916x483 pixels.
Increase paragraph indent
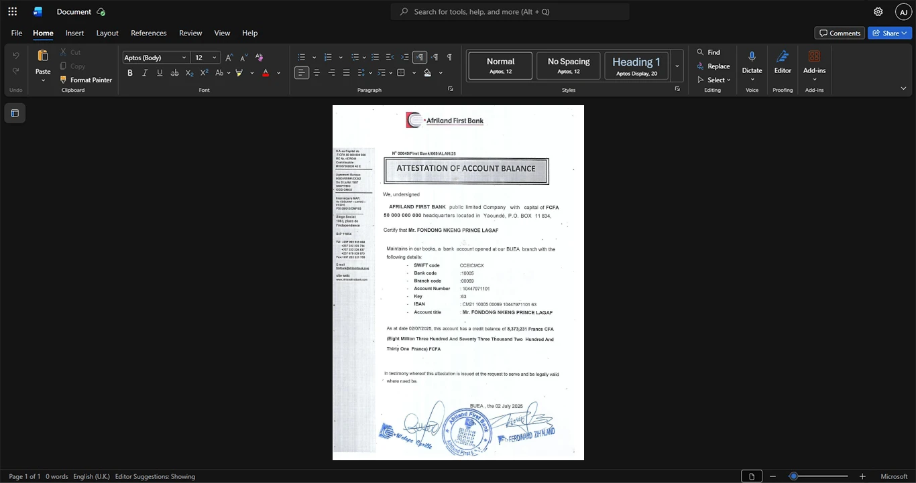(404, 57)
